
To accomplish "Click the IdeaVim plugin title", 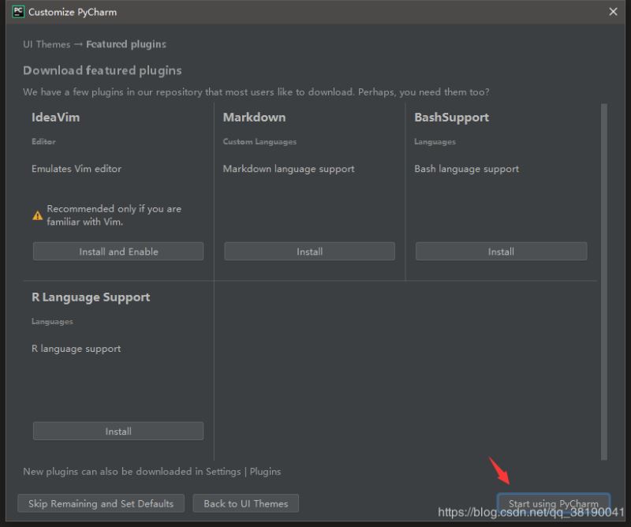I will [55, 118].
